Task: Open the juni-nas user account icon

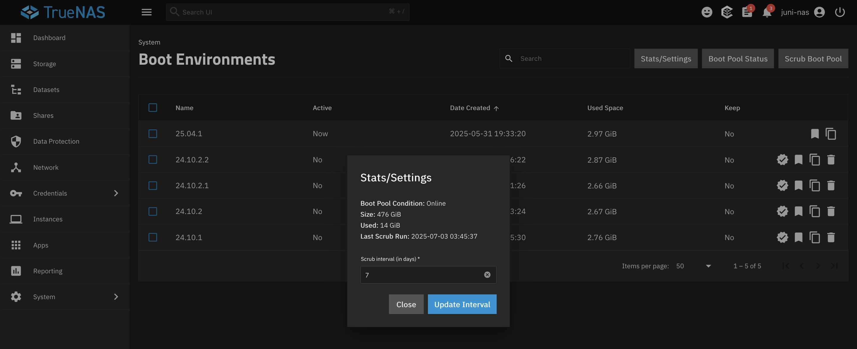Action: click(x=820, y=12)
